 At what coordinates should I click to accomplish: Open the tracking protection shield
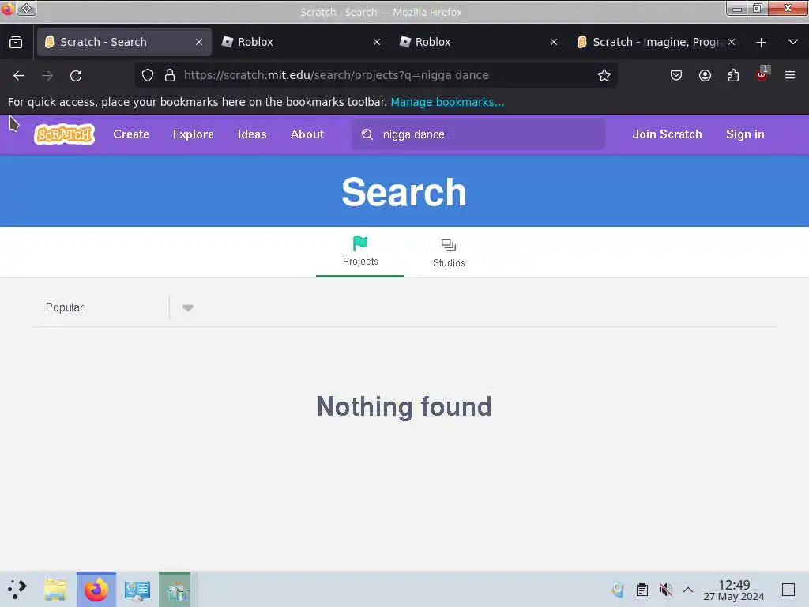point(148,75)
